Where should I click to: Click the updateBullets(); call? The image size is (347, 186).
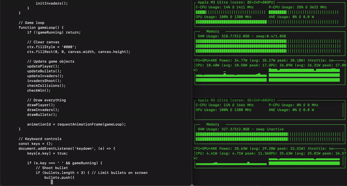44,71
